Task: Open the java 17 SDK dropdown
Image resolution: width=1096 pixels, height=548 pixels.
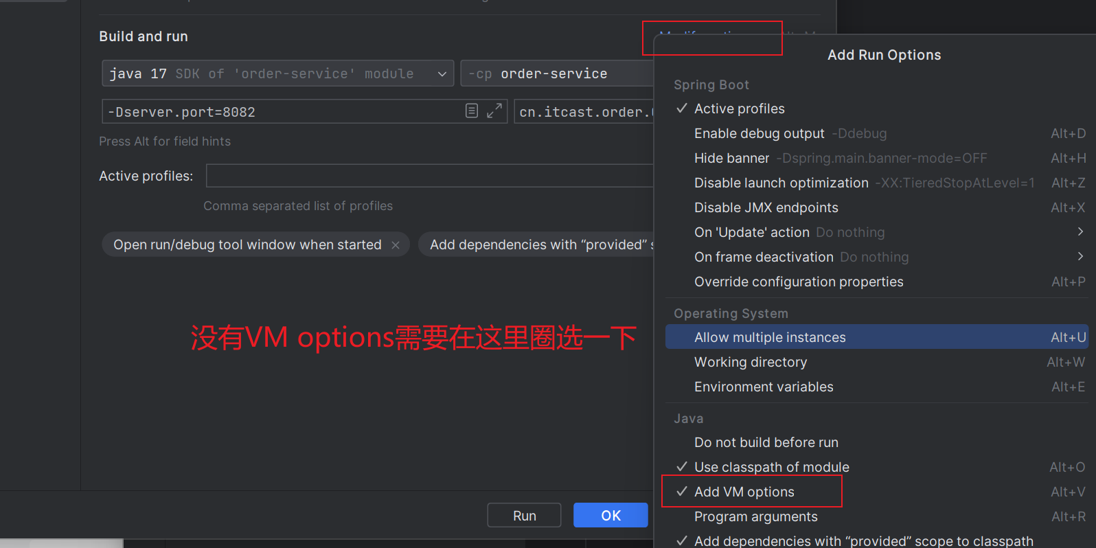Action: [277, 73]
